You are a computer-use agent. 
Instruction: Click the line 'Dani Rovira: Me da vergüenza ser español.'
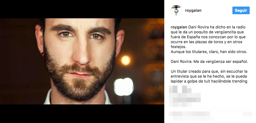(x=209, y=62)
